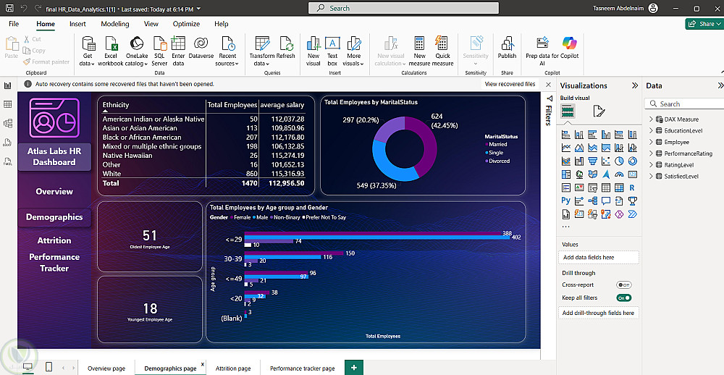This screenshot has height=375, width=724.
Task: Insert a New visual from ribbon
Action: pyautogui.click(x=313, y=43)
